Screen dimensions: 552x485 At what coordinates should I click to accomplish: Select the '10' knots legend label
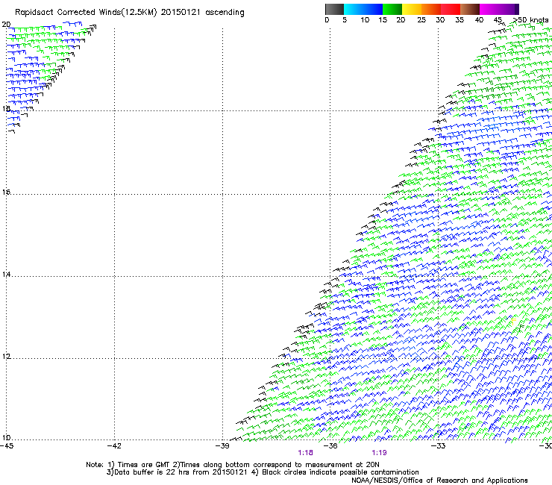point(365,20)
